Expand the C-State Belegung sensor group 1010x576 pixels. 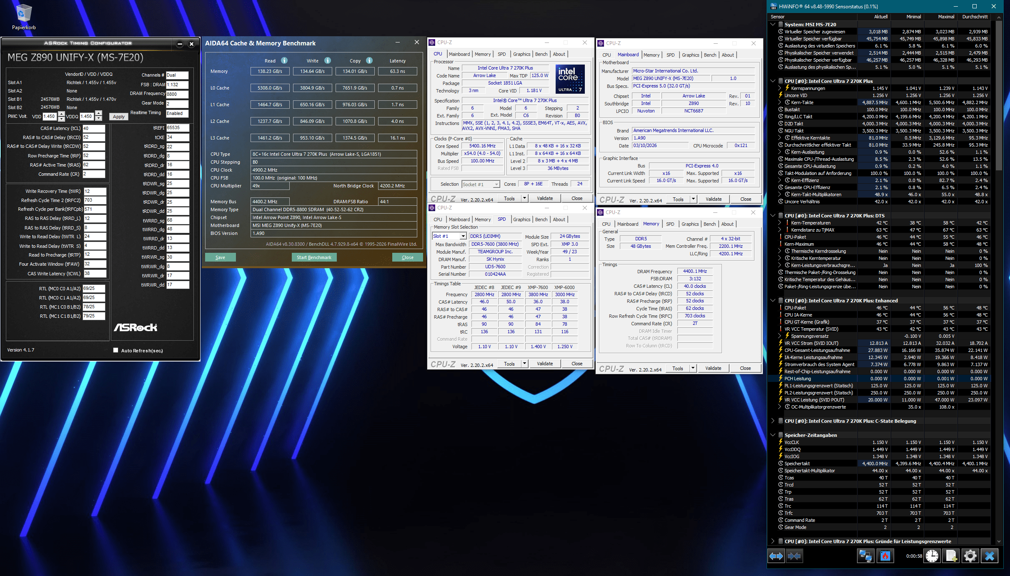773,421
